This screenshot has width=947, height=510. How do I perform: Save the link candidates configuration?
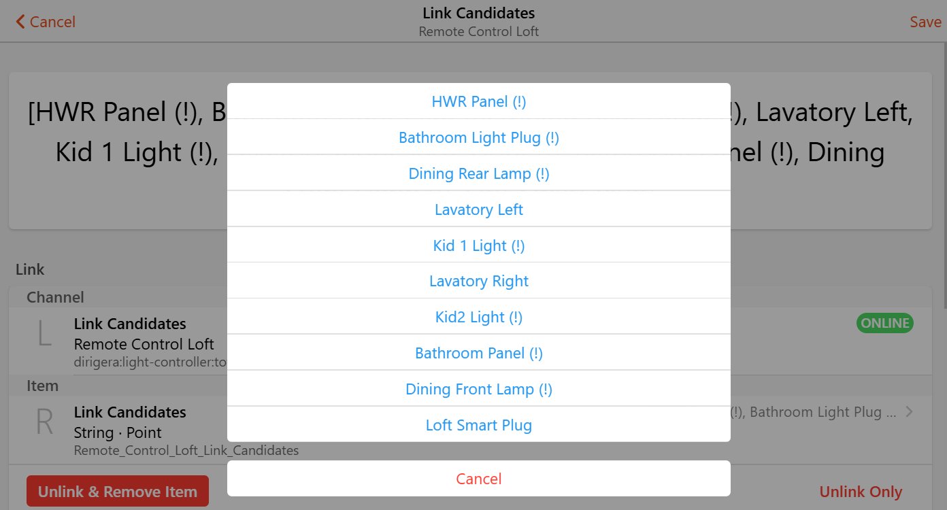[925, 21]
